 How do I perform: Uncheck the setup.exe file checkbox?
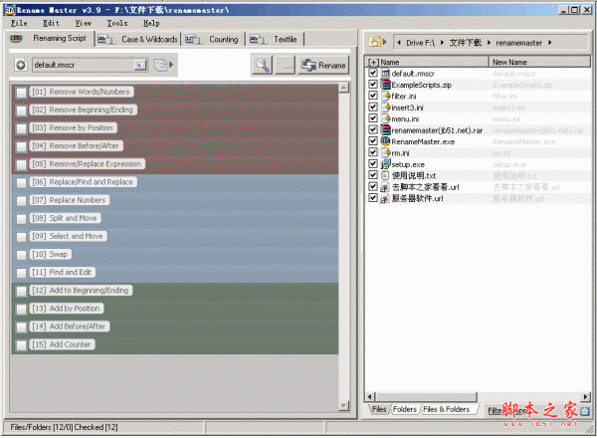(x=373, y=164)
